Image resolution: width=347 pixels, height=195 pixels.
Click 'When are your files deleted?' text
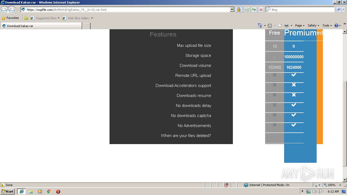coord(186,136)
